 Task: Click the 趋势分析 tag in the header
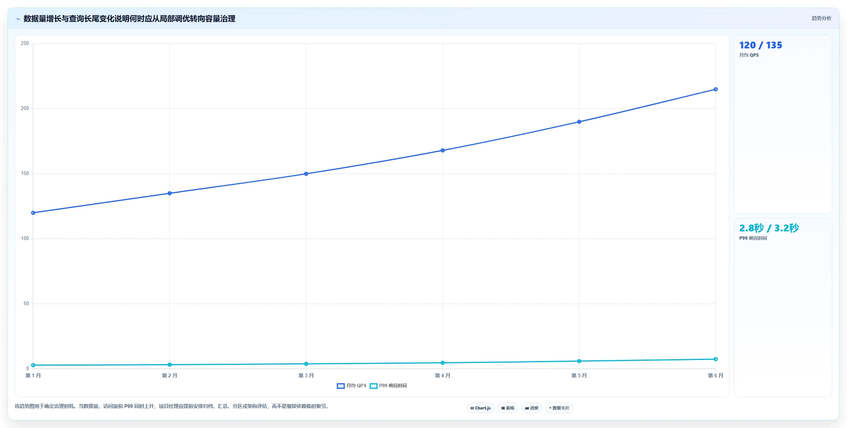click(821, 18)
